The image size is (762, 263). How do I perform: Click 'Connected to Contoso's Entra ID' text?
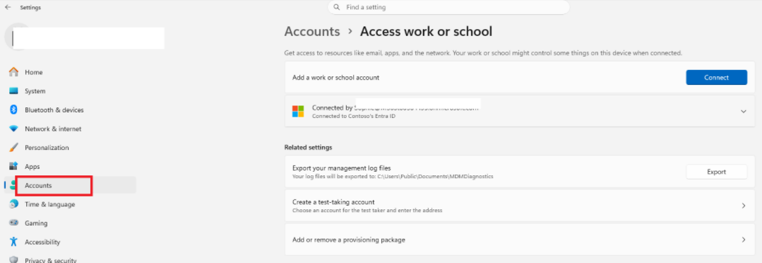point(353,116)
